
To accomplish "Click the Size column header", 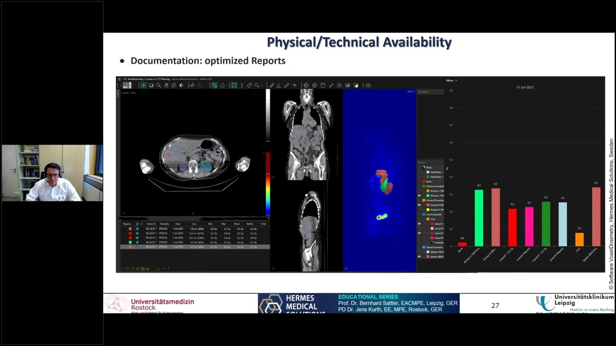I will tap(194, 224).
